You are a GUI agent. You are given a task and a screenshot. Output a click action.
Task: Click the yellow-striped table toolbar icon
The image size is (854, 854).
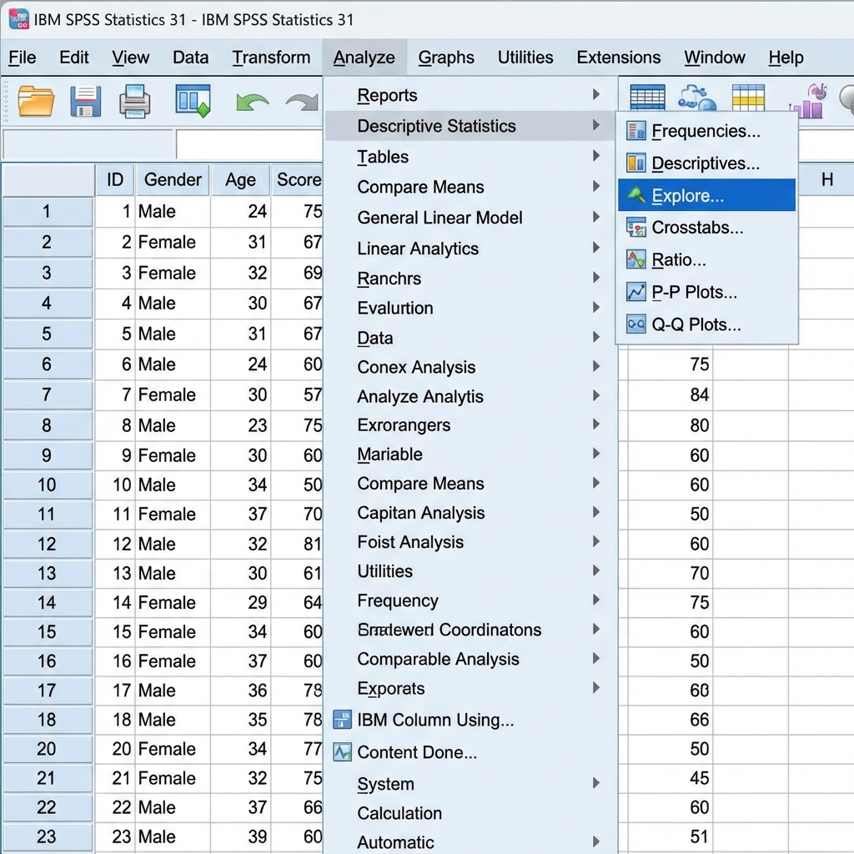pos(748,99)
